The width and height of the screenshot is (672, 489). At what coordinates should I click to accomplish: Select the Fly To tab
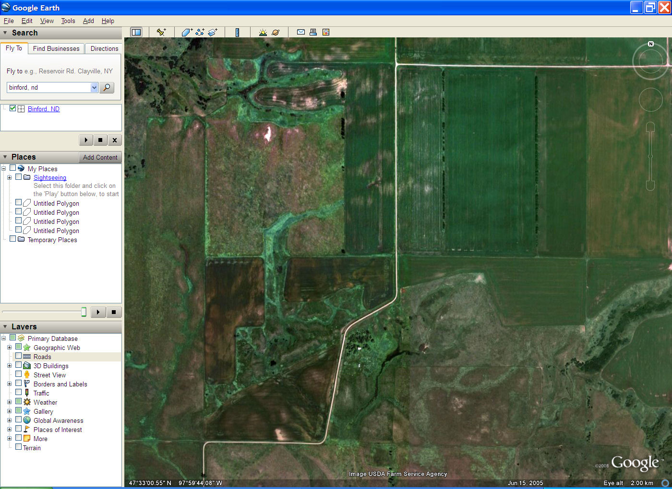[x=14, y=48]
